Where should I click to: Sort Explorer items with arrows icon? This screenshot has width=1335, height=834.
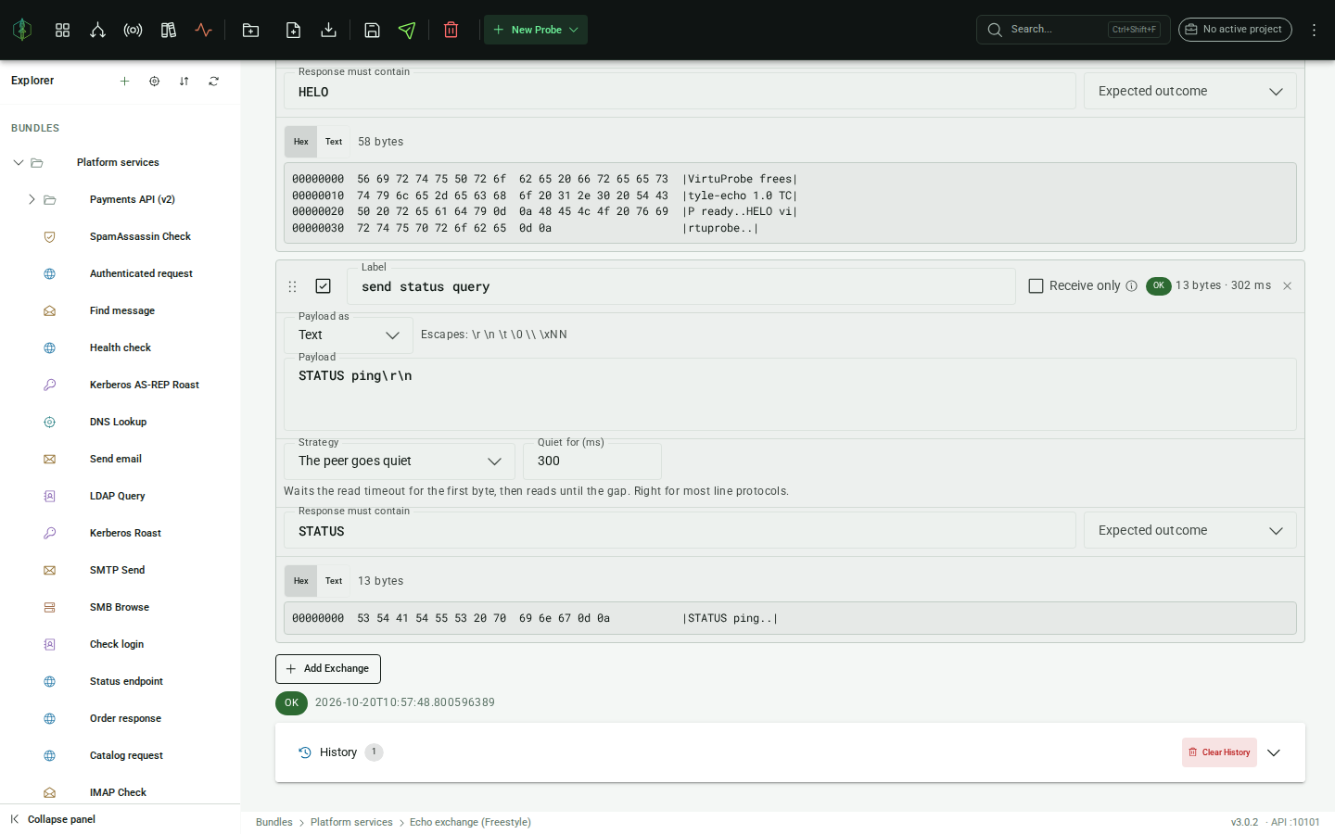pyautogui.click(x=184, y=81)
